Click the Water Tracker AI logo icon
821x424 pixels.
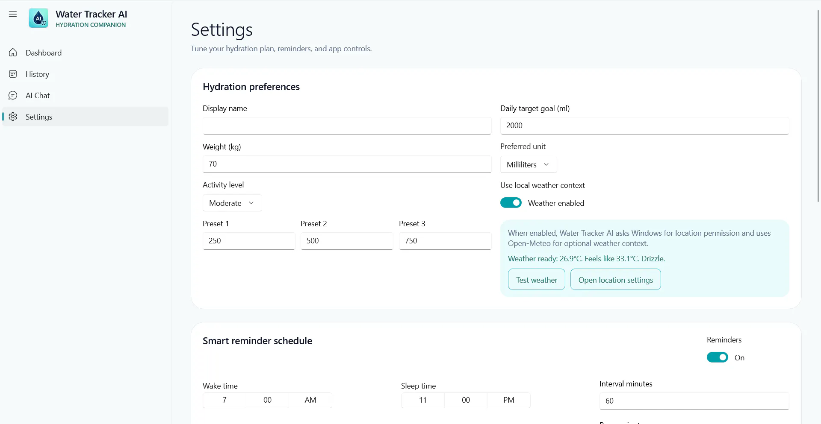(x=38, y=18)
